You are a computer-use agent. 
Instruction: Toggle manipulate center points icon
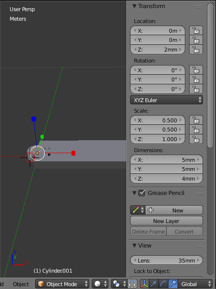pyautogui.click(x=132, y=284)
